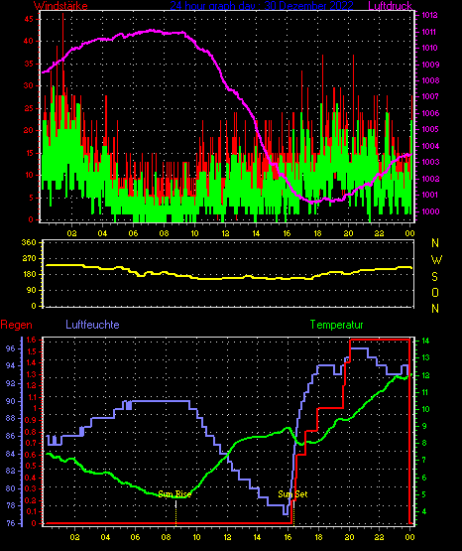Viewport: 462px width, 551px height.
Task: Click rain axis value 1.6
Action: (32, 340)
